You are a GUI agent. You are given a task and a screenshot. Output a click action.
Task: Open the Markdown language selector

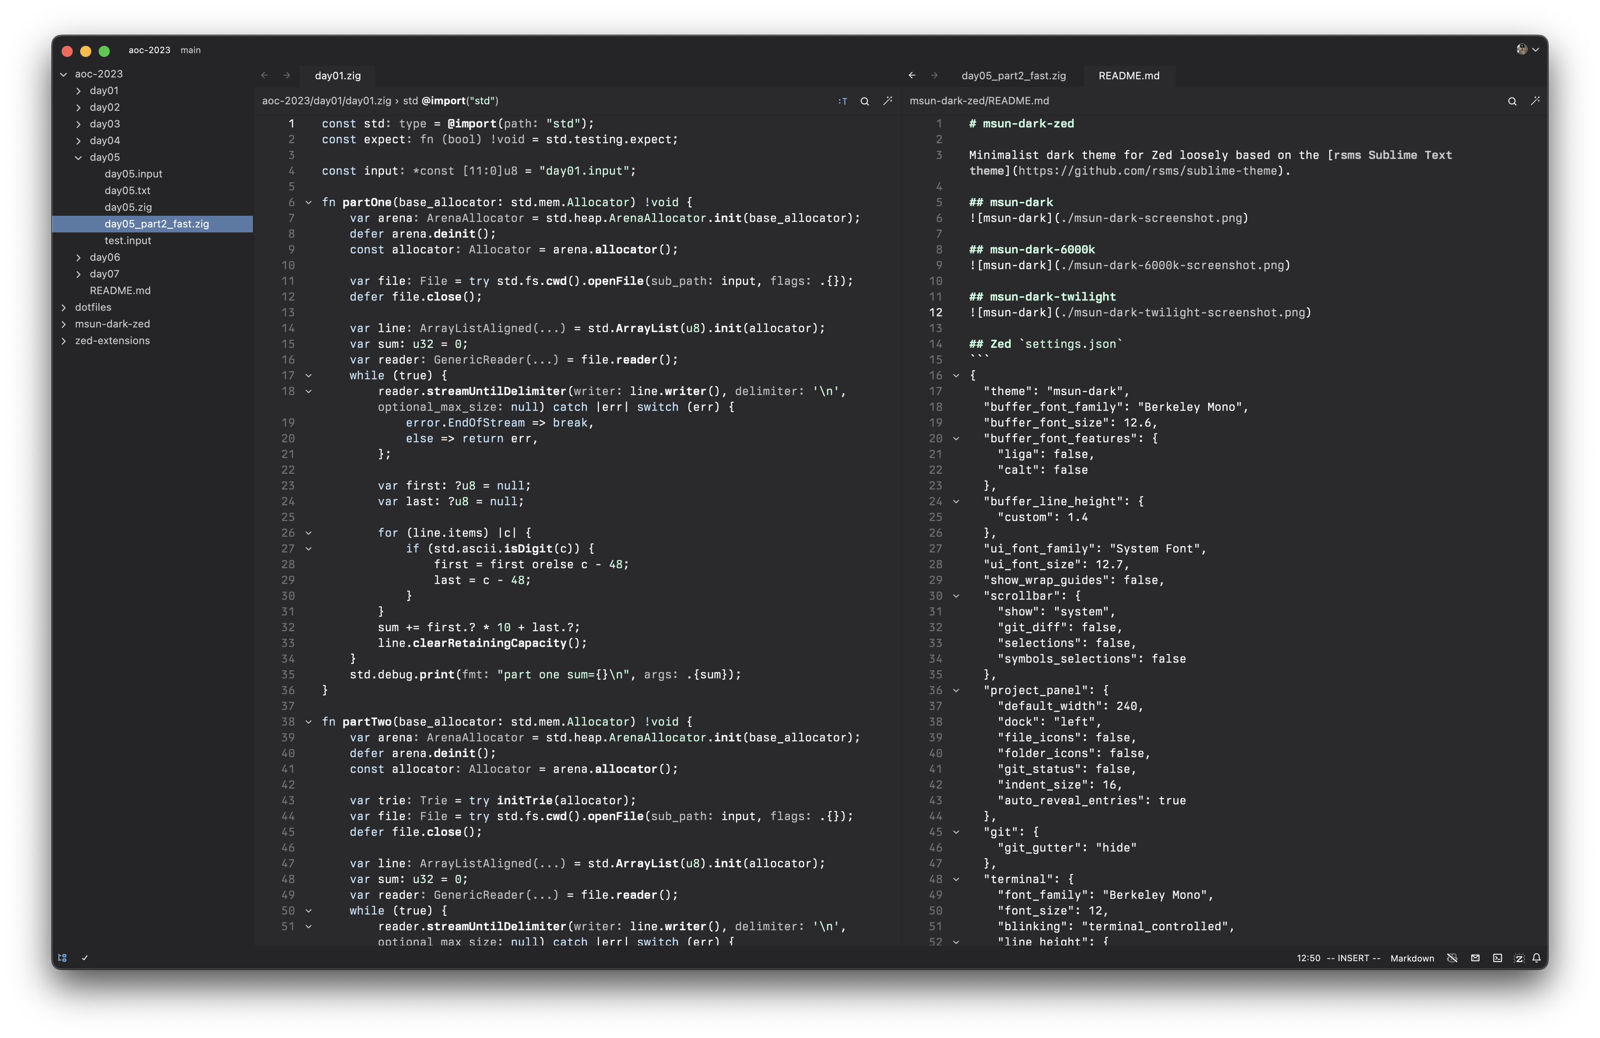pyautogui.click(x=1412, y=958)
